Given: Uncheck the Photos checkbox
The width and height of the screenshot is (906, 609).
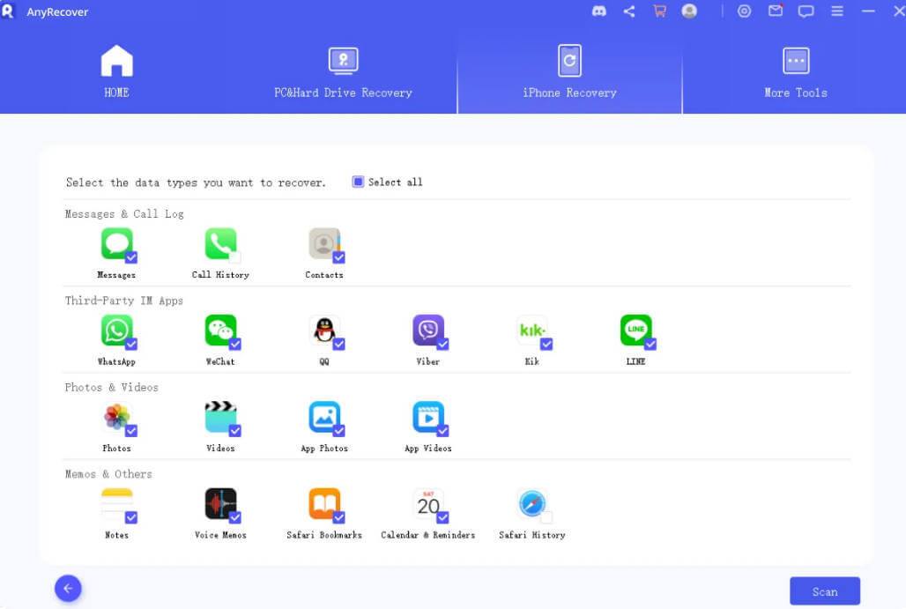Looking at the screenshot, I should tap(130, 430).
